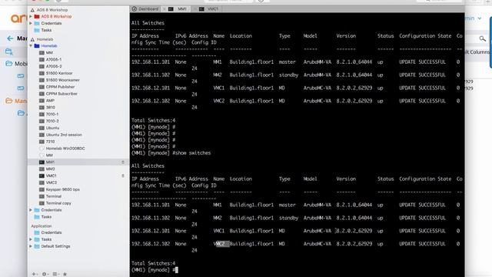Open the 7010-2 session icon

pyautogui.click(x=42, y=121)
